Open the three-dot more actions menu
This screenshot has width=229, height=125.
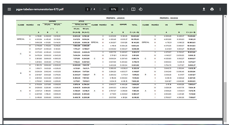220,9
